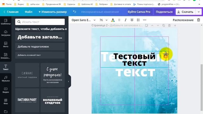Open the Uploads (Загрузки) sidebar tab

(6, 33)
